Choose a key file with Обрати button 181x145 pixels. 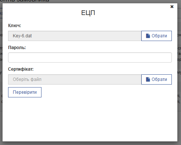[x=156, y=36]
